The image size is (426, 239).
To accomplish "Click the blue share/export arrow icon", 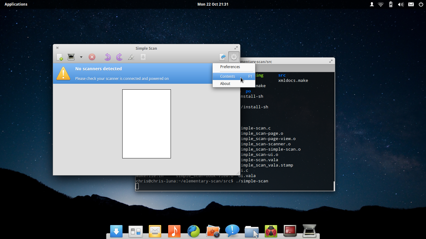I will pos(223,57).
